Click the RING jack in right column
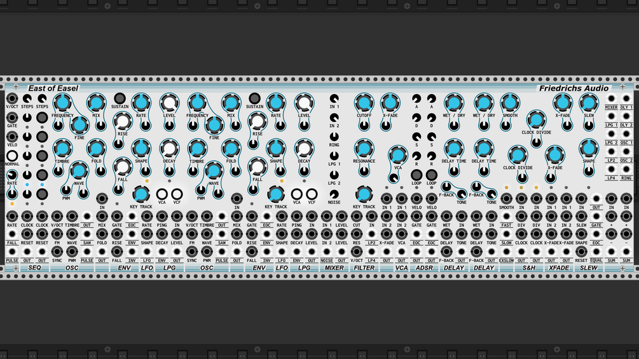 pos(626,169)
